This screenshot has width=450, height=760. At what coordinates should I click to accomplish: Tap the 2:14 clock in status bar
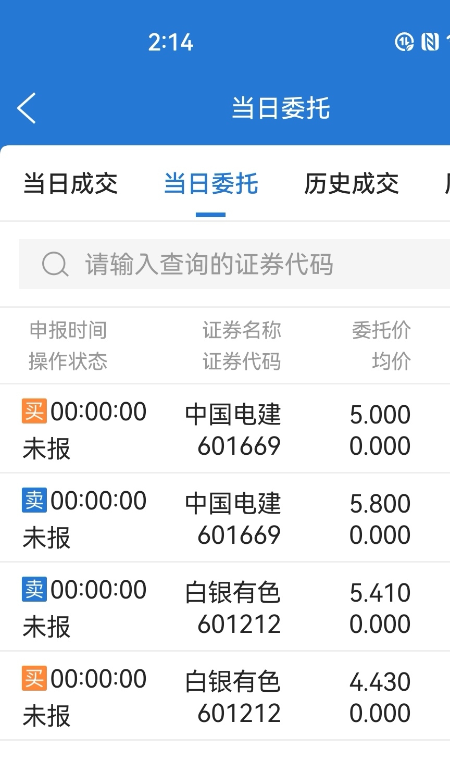pyautogui.click(x=171, y=42)
